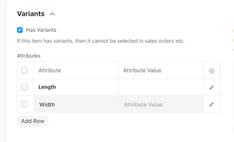This screenshot has width=234, height=142.
Task: Click the empty Attribute Value cell for Length
Action: point(161,87)
